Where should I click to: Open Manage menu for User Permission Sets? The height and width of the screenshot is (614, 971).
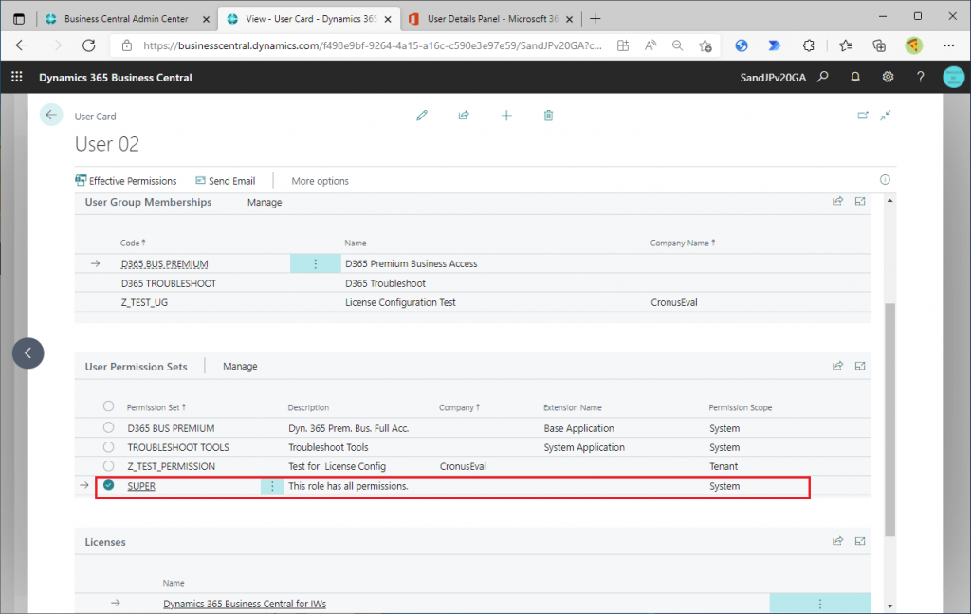tap(240, 366)
